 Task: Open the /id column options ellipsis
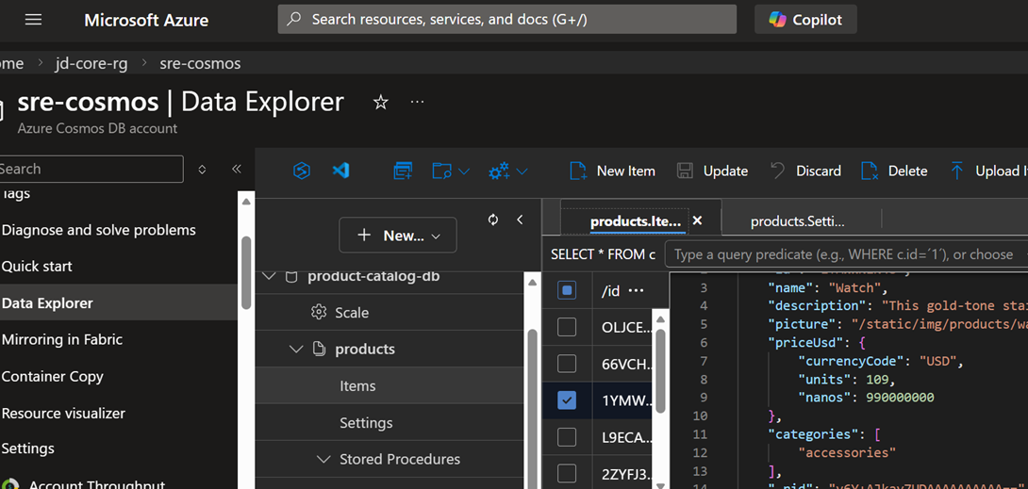pyautogui.click(x=636, y=290)
